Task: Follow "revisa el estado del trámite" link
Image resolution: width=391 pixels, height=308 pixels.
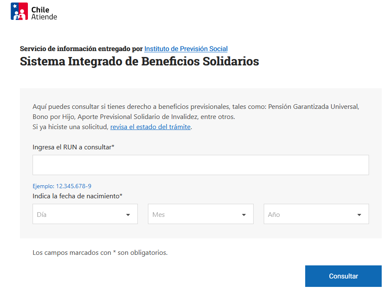Action: tap(150, 127)
